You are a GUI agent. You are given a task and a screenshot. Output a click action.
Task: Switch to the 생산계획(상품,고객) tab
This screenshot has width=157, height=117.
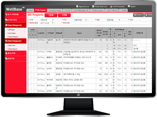coord(80,10)
